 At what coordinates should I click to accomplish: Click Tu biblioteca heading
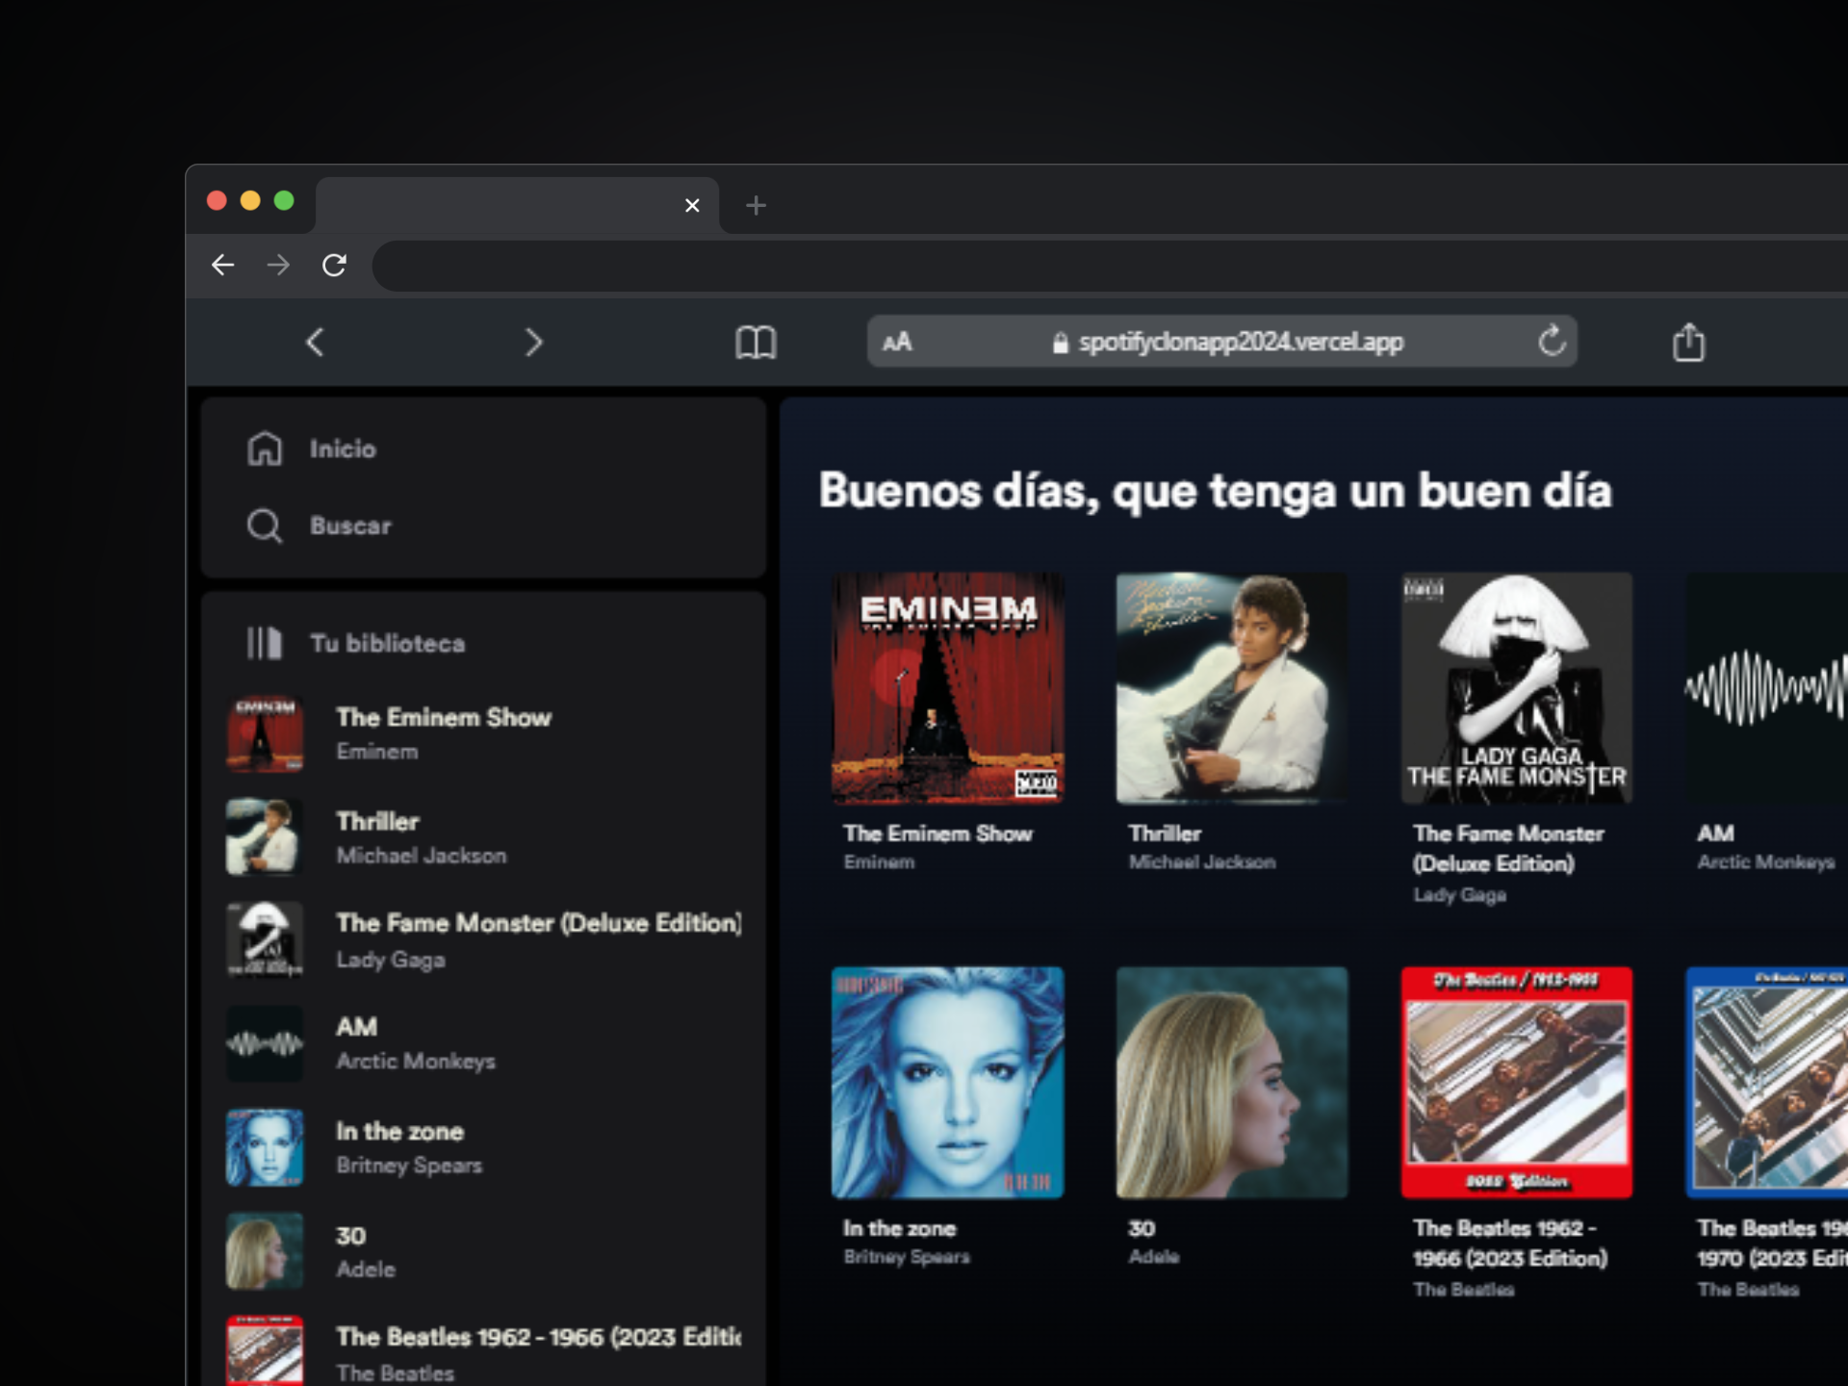coord(387,643)
